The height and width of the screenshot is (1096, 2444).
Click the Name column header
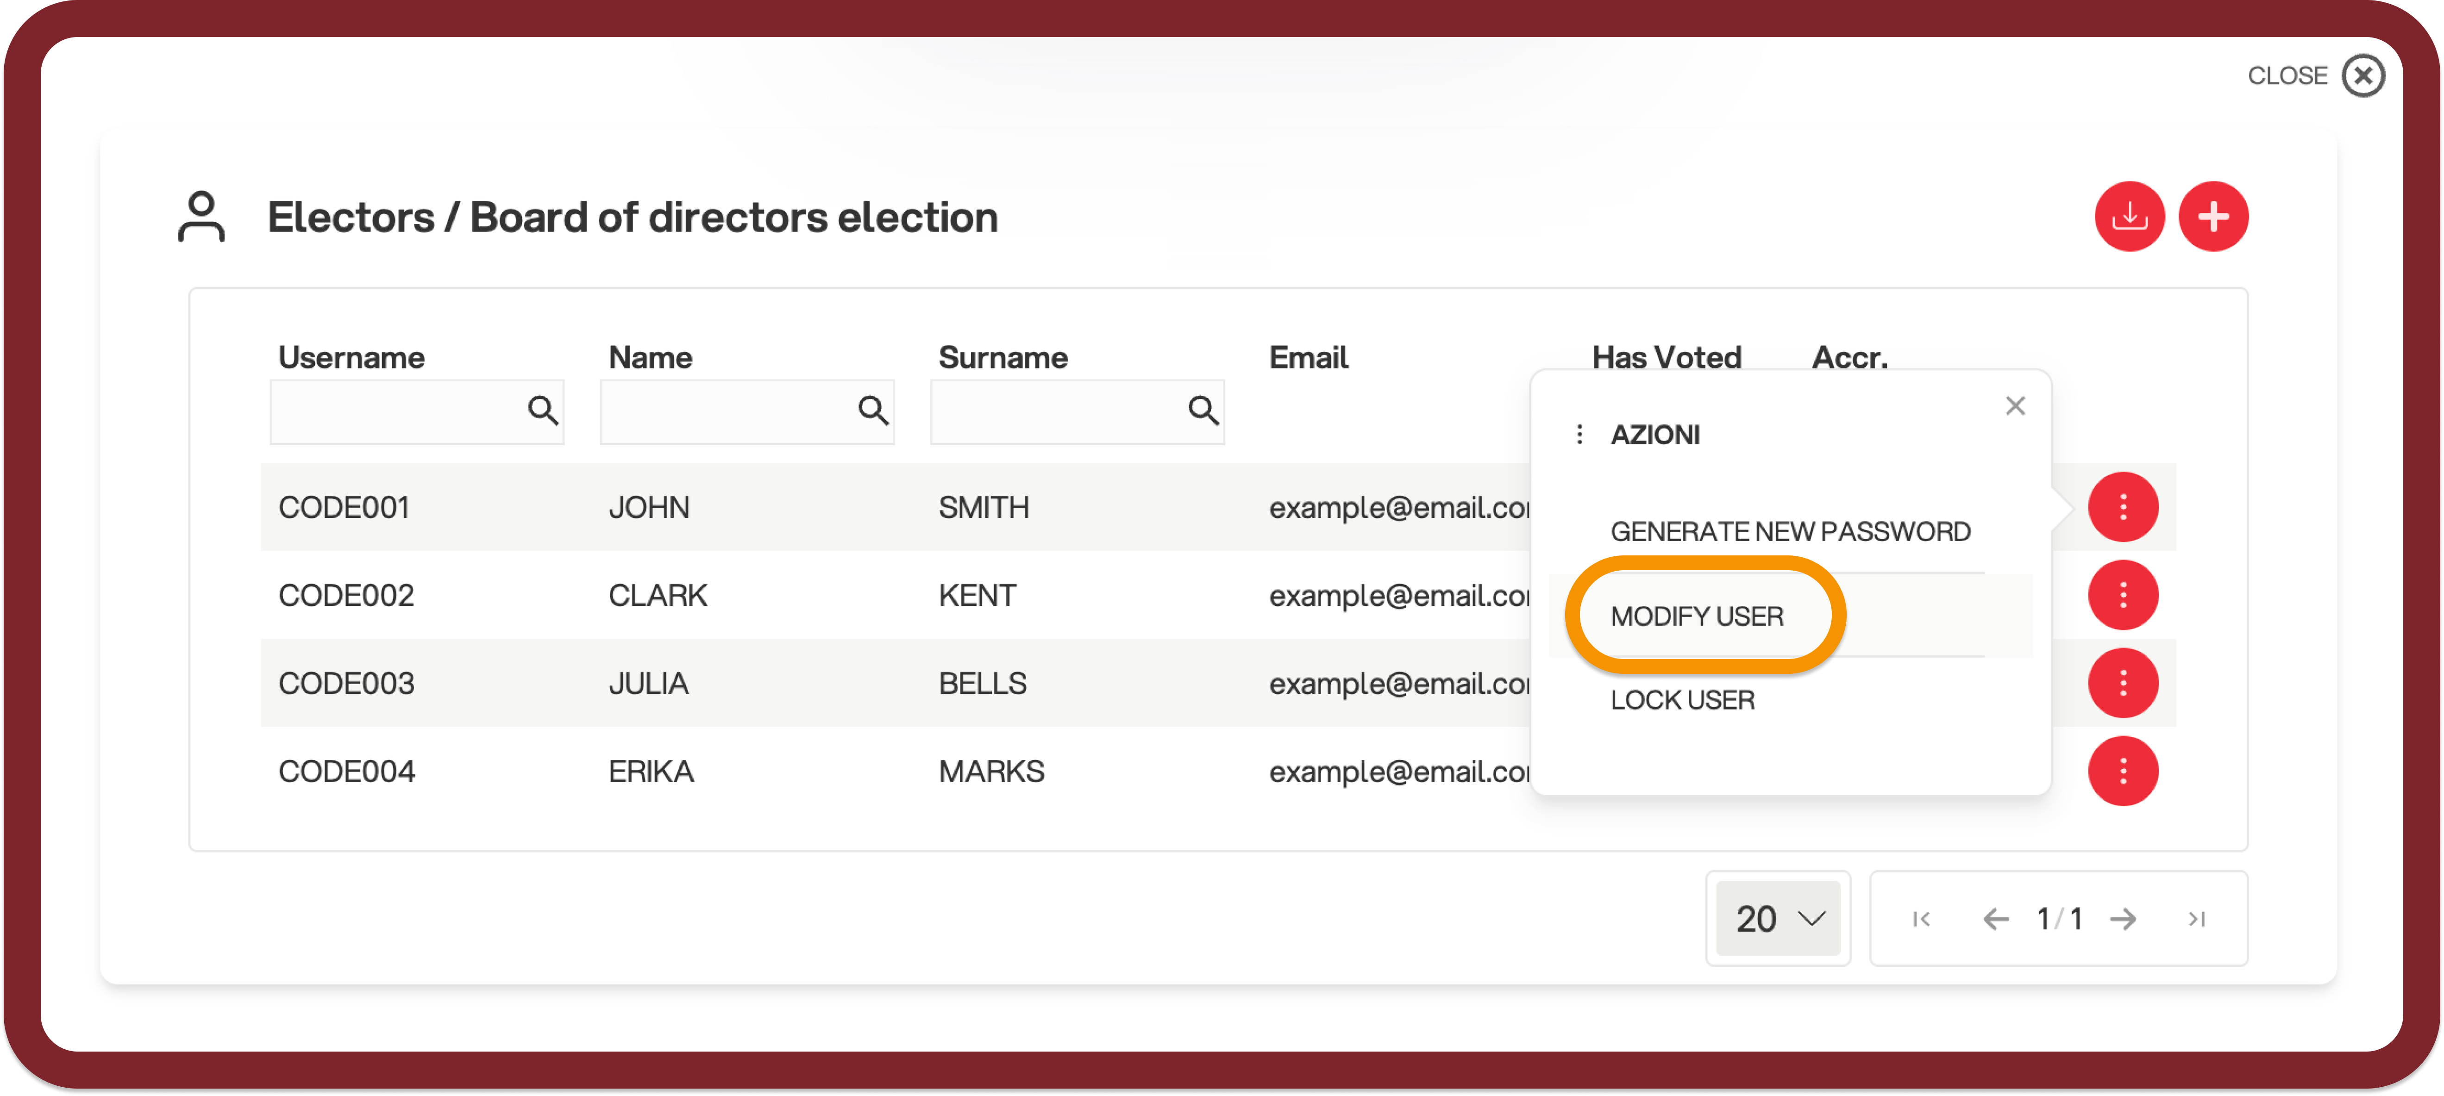[x=650, y=357]
